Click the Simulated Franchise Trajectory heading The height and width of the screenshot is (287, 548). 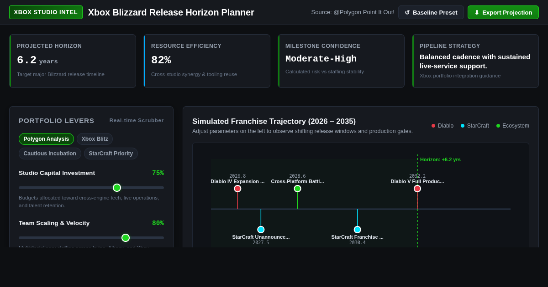tap(274, 122)
